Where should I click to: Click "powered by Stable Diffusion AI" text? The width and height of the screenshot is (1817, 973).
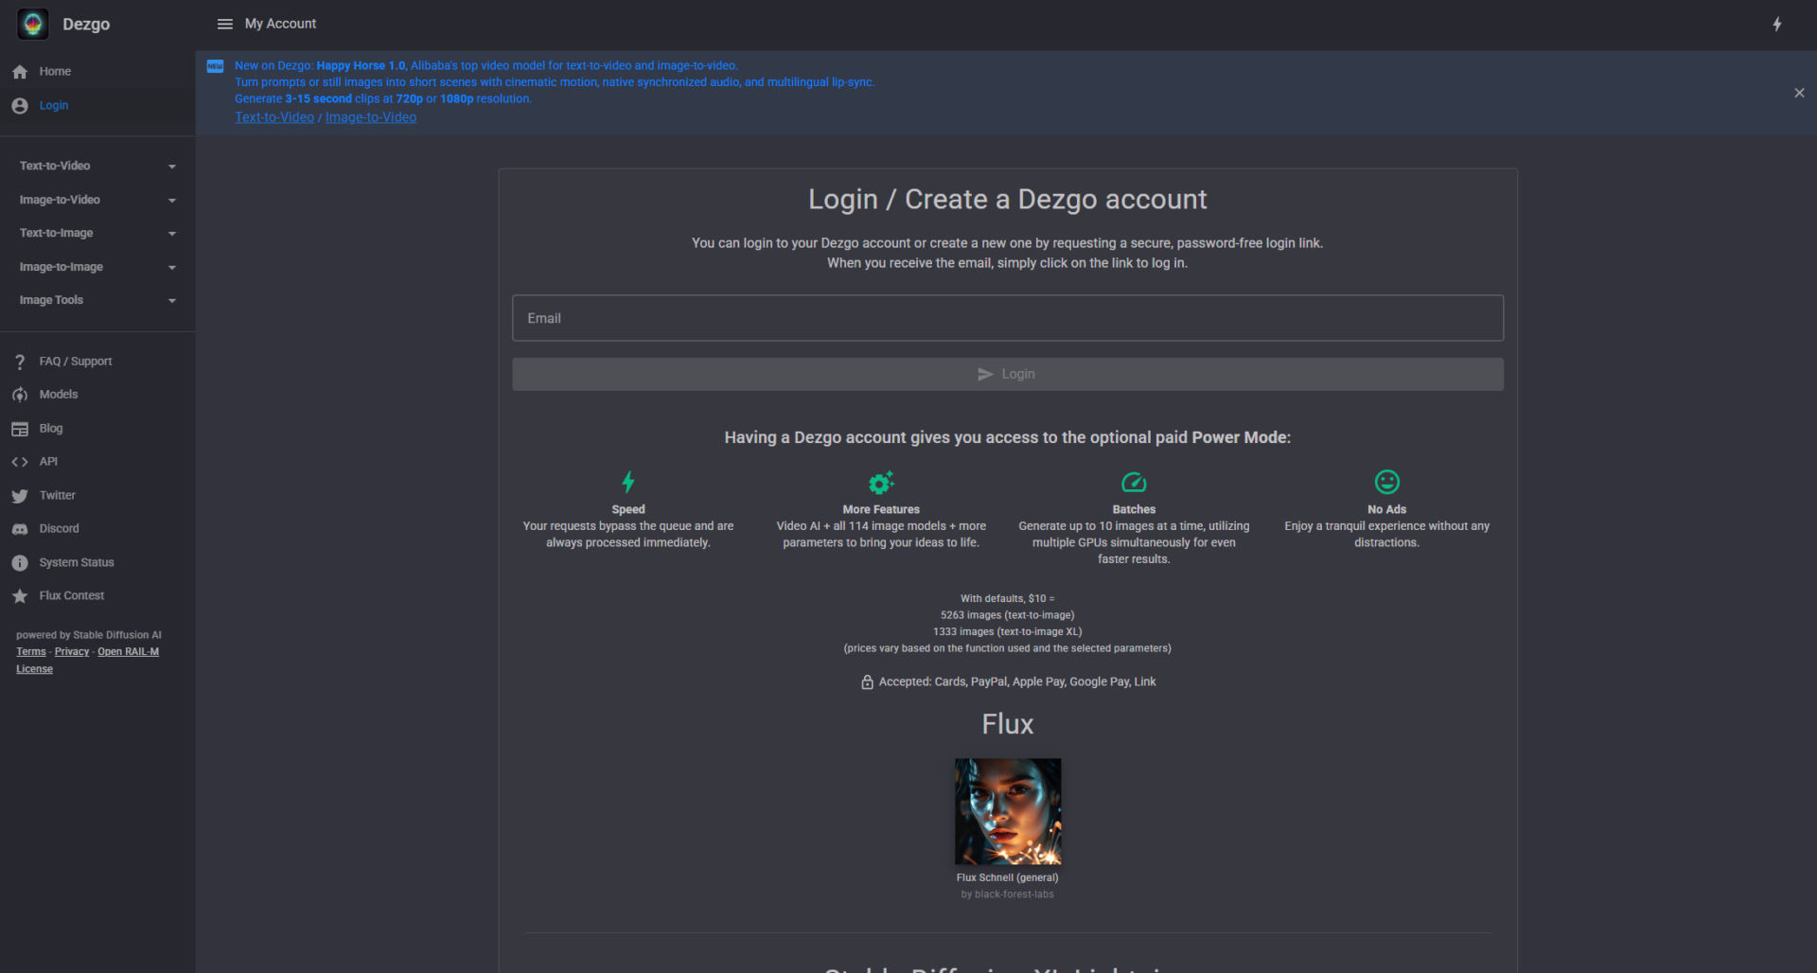[x=89, y=635]
